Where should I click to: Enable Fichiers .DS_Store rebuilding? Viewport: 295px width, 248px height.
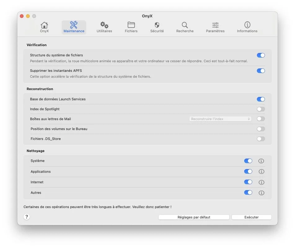(x=261, y=139)
